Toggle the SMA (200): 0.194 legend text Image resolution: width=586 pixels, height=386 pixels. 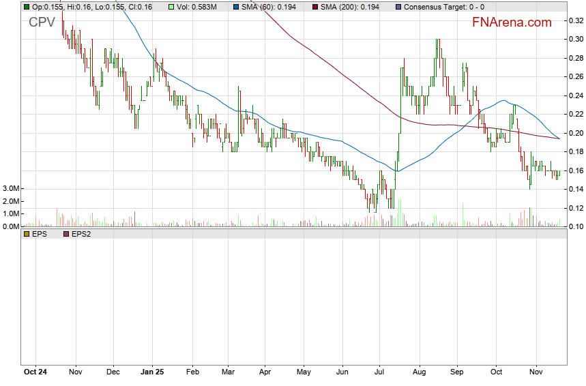click(x=351, y=6)
